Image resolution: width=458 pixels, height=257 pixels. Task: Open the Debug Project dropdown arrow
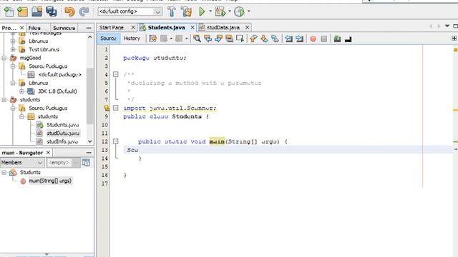(229, 11)
